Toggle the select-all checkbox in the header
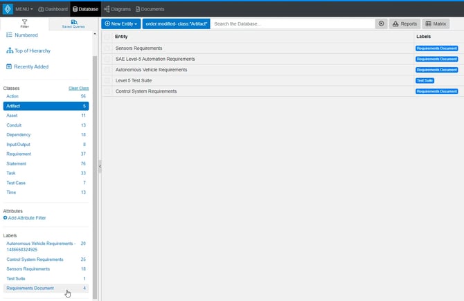Image resolution: width=464 pixels, height=301 pixels. point(107,36)
